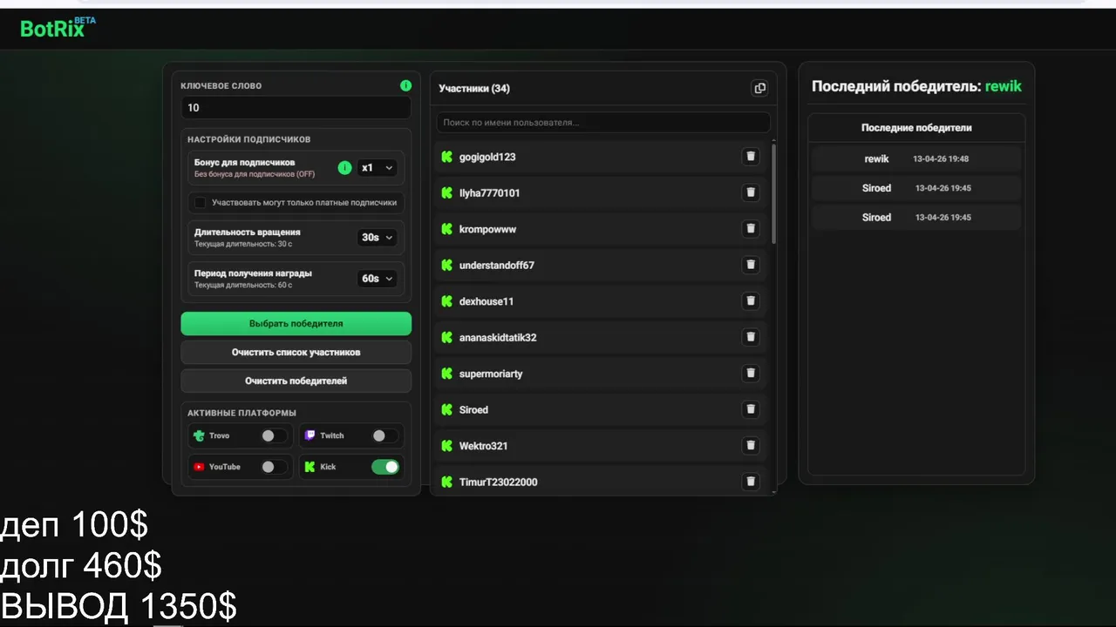Click the Выбрать победителя button
This screenshot has height=627, width=1116.
click(x=296, y=323)
